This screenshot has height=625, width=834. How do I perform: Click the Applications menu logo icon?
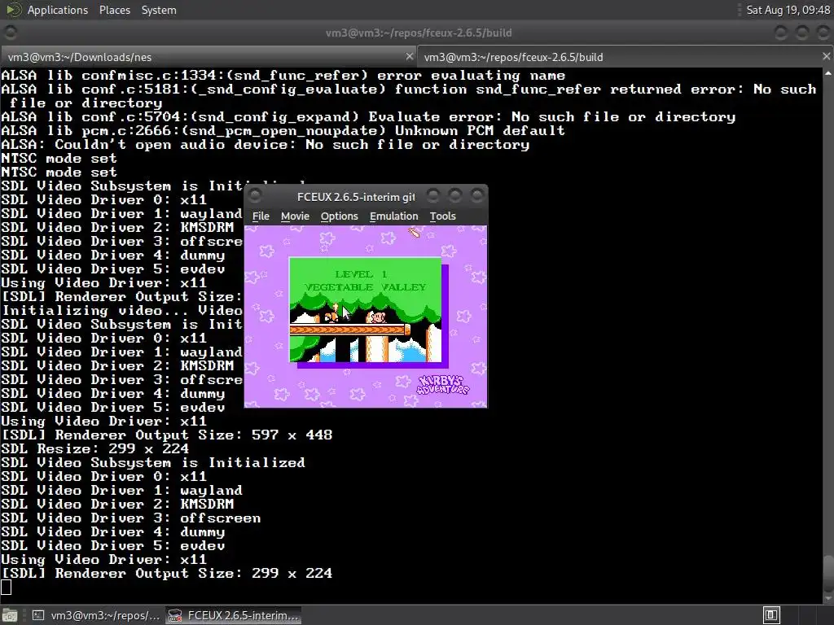[x=14, y=10]
